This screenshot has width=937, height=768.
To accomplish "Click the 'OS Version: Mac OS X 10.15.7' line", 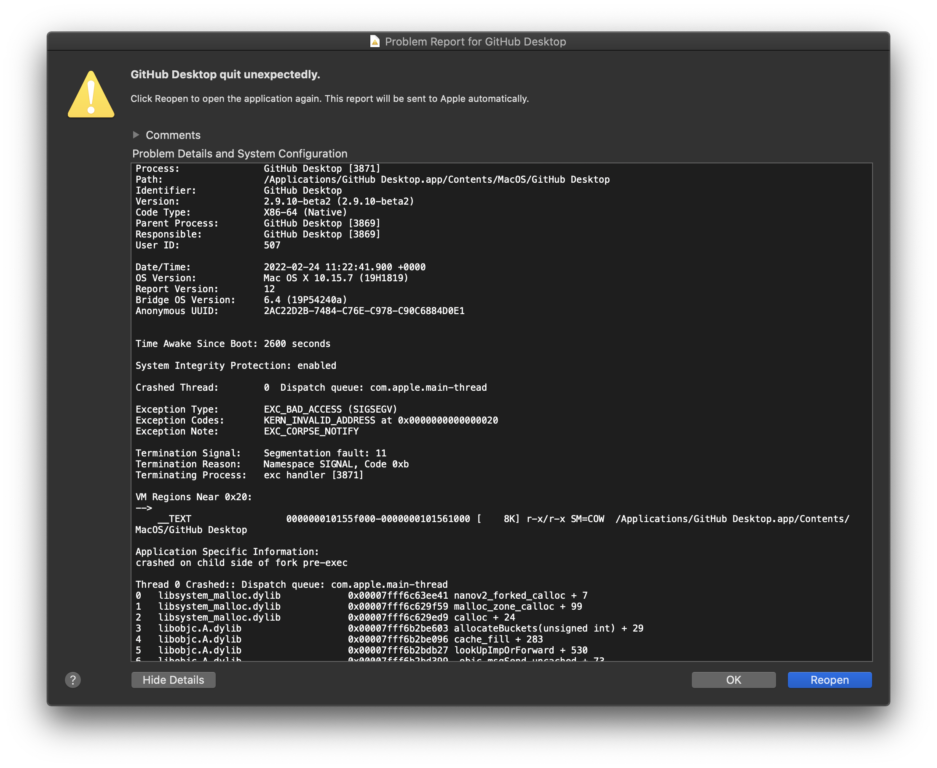I will pyautogui.click(x=272, y=278).
